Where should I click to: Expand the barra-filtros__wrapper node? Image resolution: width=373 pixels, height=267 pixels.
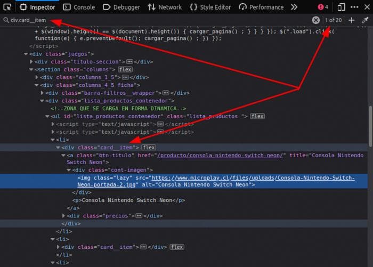coord(42,93)
